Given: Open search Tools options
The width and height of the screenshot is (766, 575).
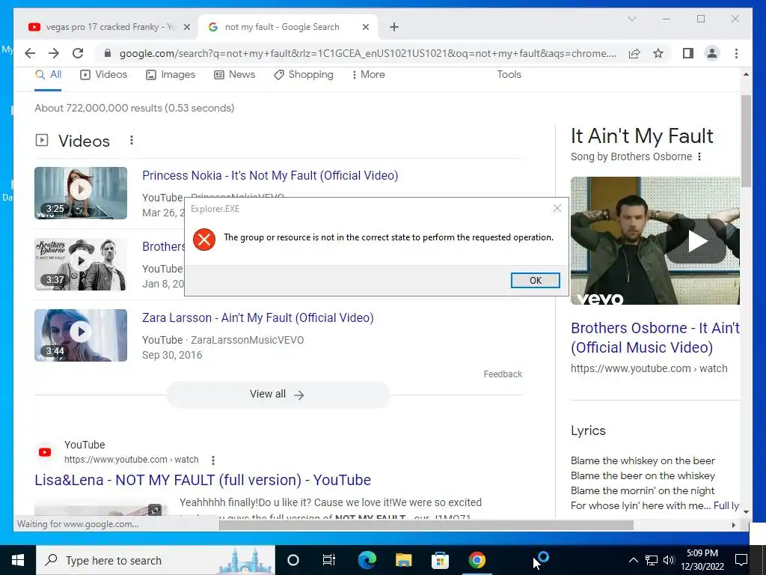Looking at the screenshot, I should pos(509,75).
